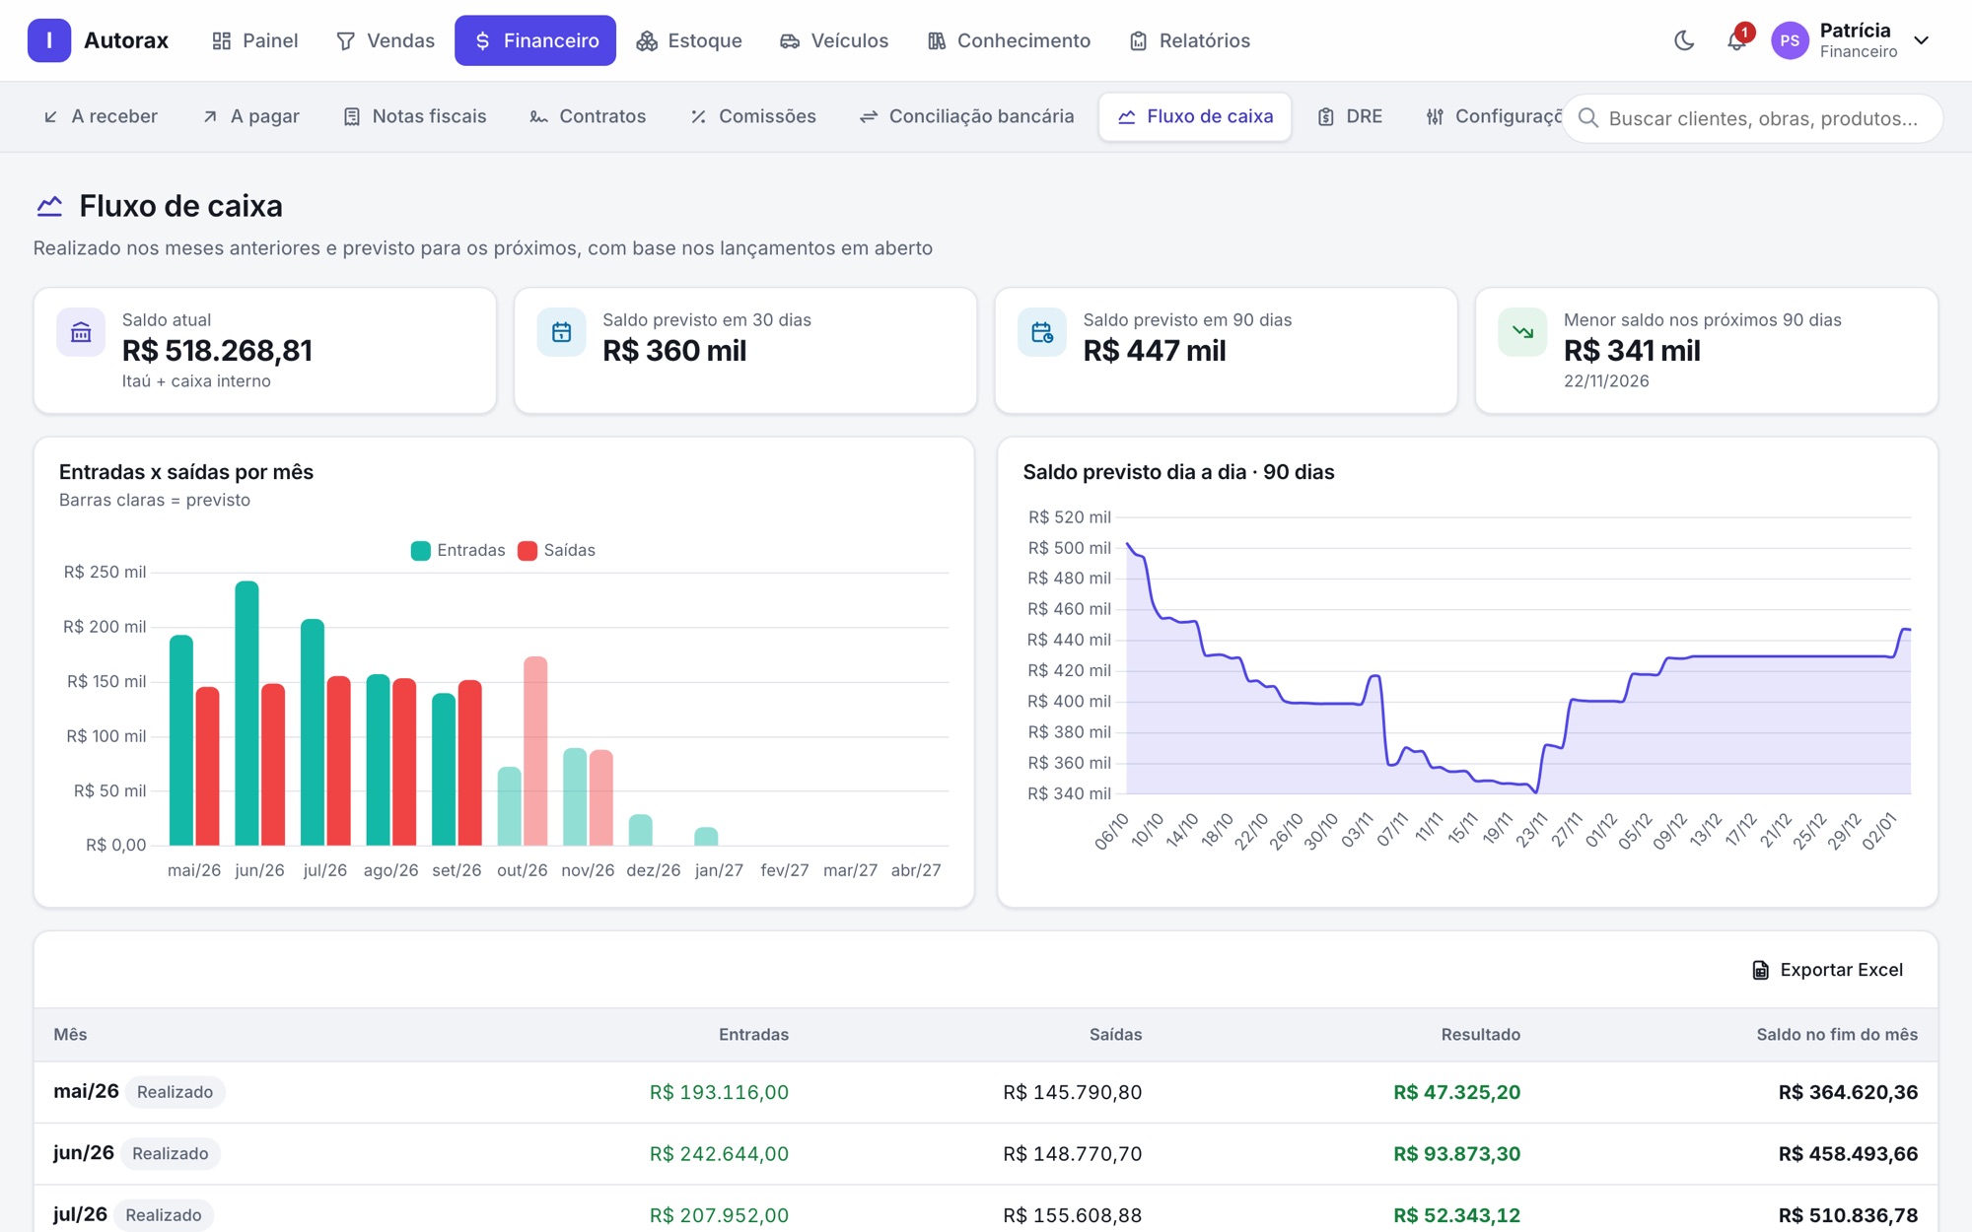Screen dimensions: 1972x1232
Task: Click the out/26 Saídas forecast bar
Action: click(535, 751)
